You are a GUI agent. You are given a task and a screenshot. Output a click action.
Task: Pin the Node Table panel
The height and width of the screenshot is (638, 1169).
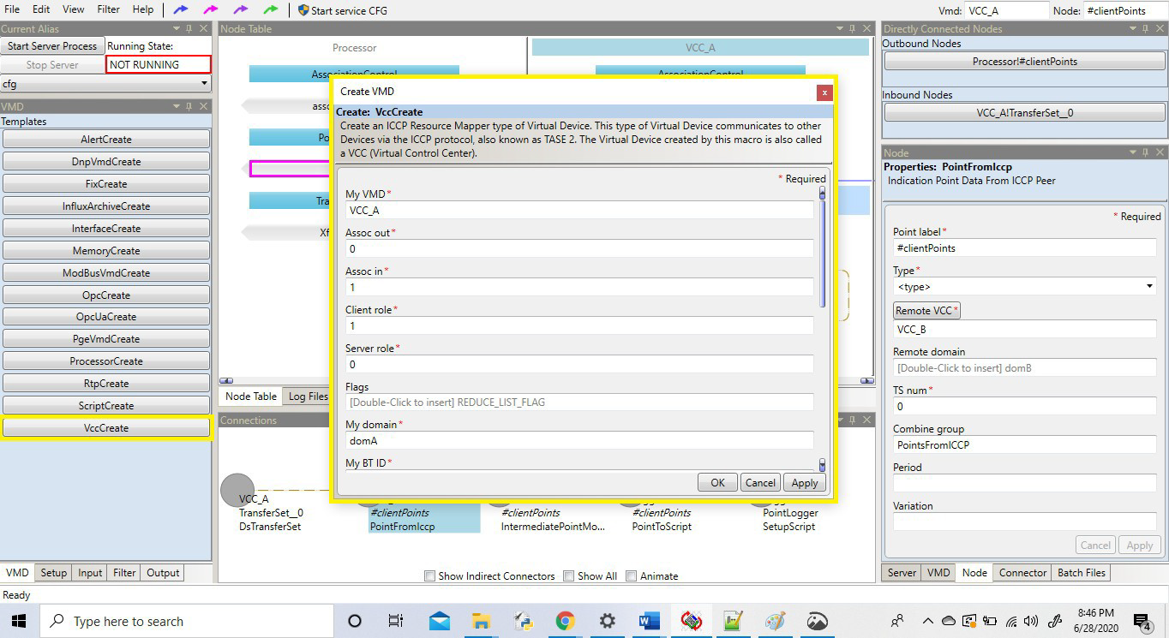click(853, 29)
